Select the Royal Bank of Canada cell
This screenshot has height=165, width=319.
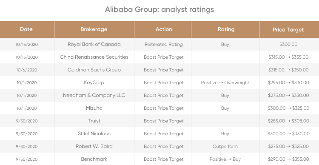click(x=94, y=44)
